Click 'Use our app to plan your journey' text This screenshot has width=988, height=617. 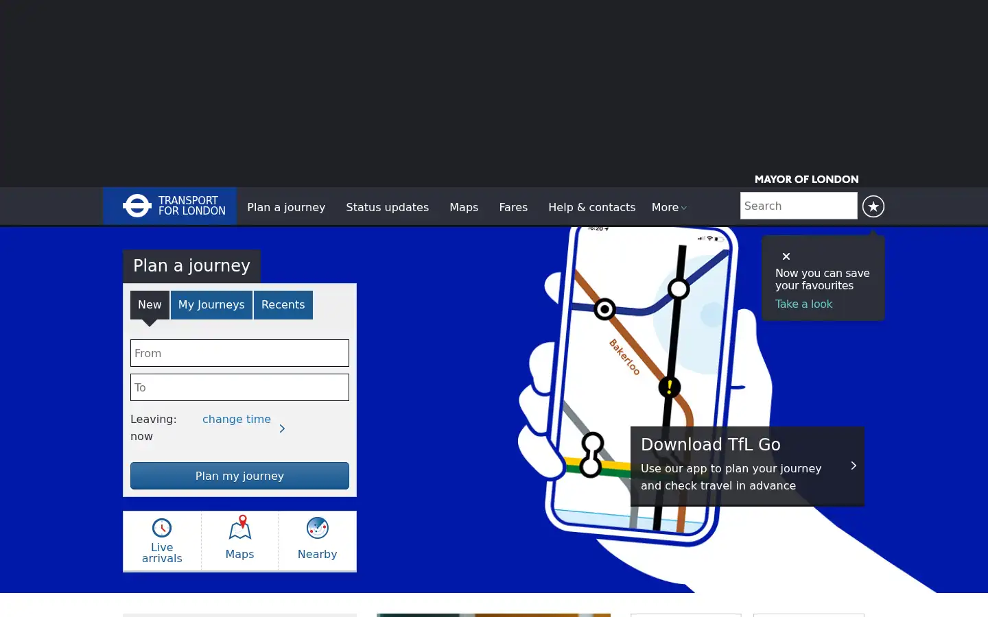[x=731, y=468]
